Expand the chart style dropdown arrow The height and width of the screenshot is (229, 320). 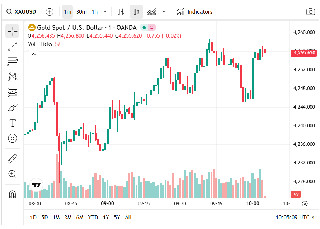coord(164,12)
